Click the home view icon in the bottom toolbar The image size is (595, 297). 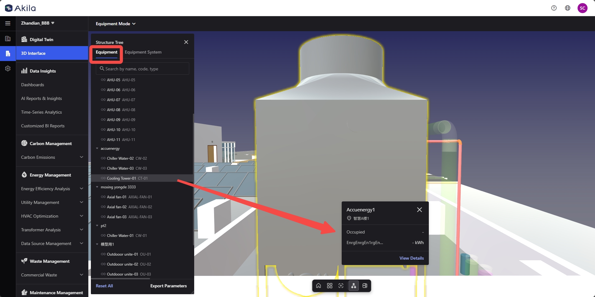(x=318, y=286)
